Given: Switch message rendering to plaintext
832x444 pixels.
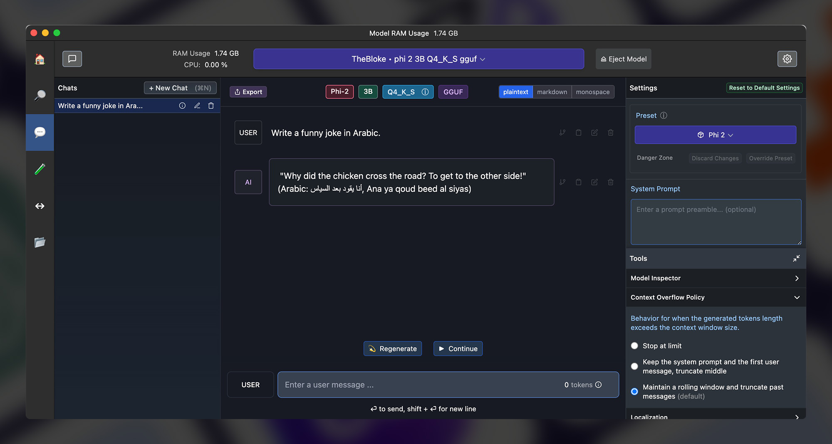Looking at the screenshot, I should (x=515, y=92).
